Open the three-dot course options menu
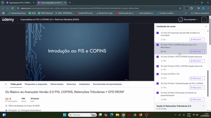This screenshot has width=211, height=118. point(204,20)
